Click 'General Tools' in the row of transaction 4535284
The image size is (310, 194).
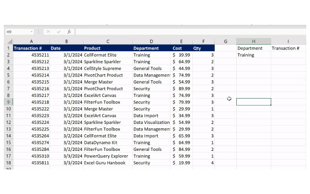pos(151,149)
